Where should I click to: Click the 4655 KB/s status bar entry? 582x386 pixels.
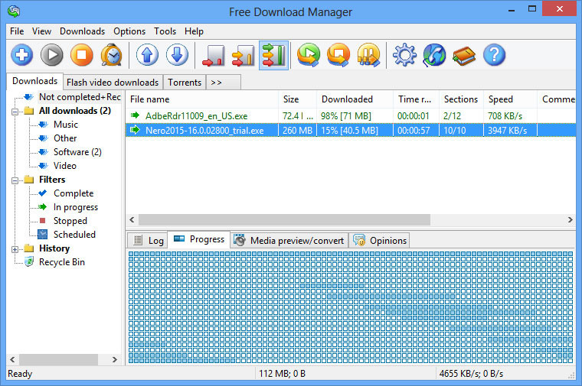pos(471,374)
